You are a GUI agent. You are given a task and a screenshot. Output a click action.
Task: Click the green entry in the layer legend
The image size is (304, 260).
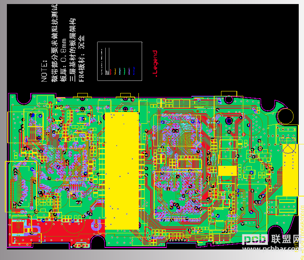(124, 72)
